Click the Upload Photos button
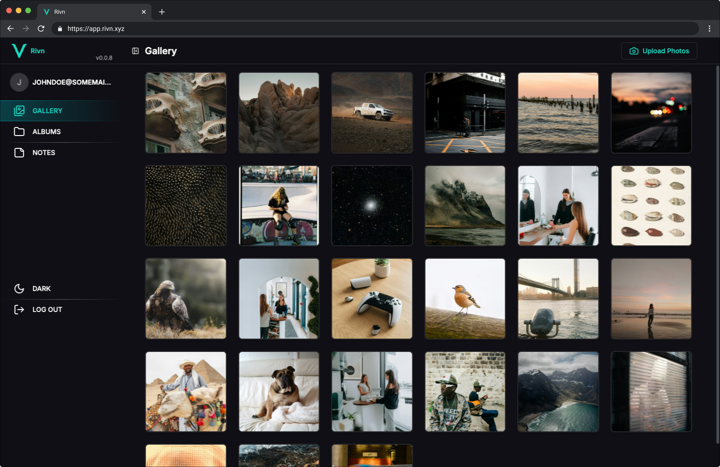 pos(659,51)
